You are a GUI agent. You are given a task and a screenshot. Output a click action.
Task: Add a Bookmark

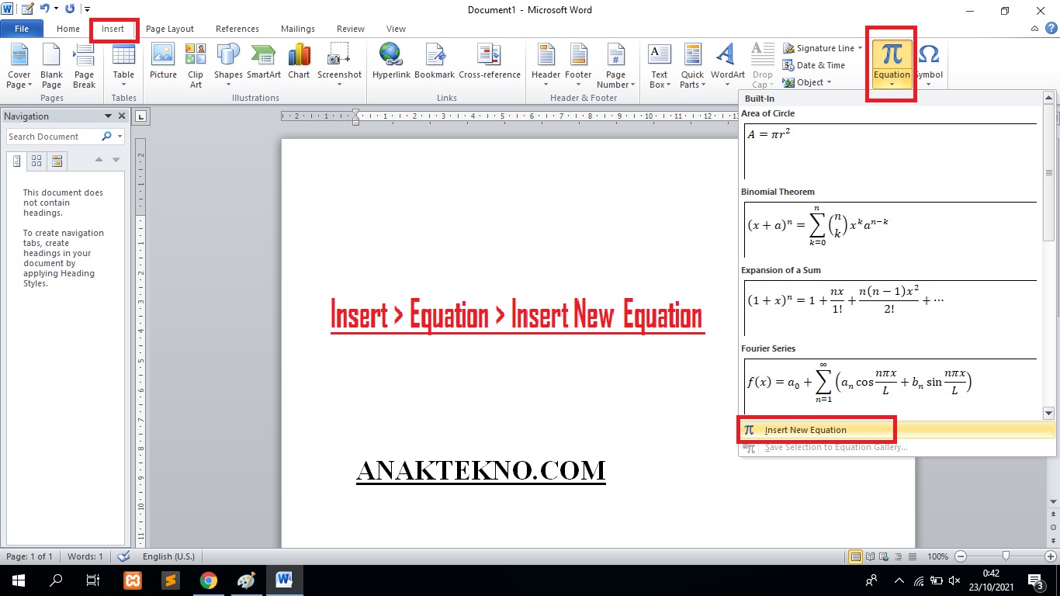[435, 62]
